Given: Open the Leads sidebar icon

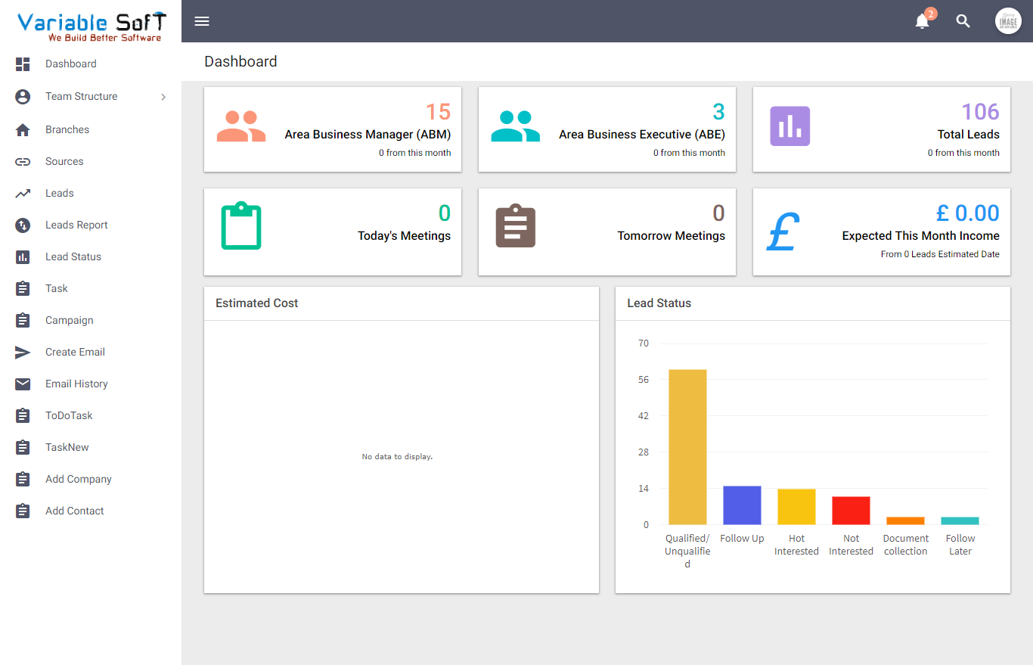Looking at the screenshot, I should (x=22, y=193).
